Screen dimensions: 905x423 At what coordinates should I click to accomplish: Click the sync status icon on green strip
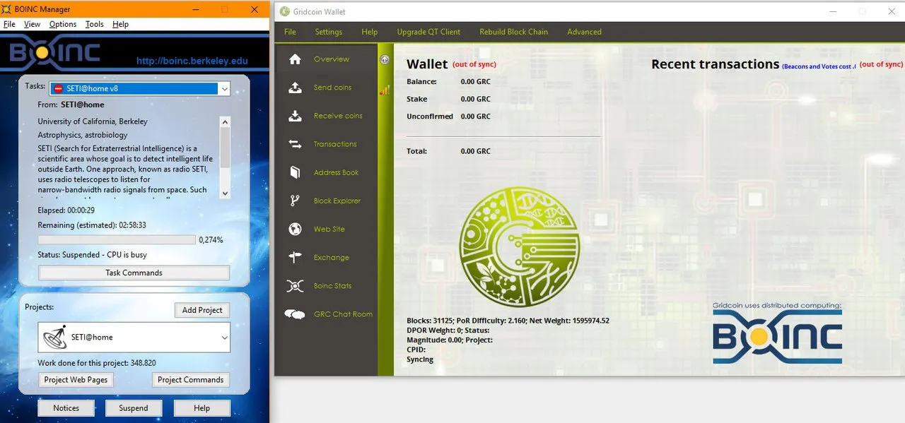coord(385,59)
